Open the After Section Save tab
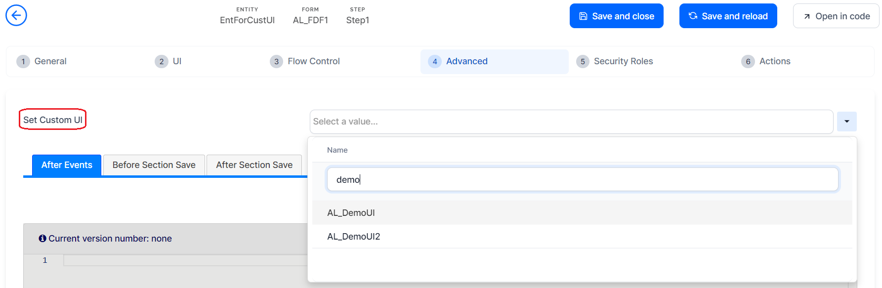The image size is (882, 288). [254, 165]
